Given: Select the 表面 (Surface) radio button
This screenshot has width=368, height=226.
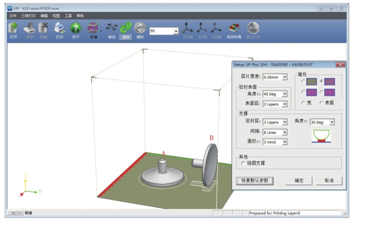Looking at the screenshot, I should (x=322, y=103).
